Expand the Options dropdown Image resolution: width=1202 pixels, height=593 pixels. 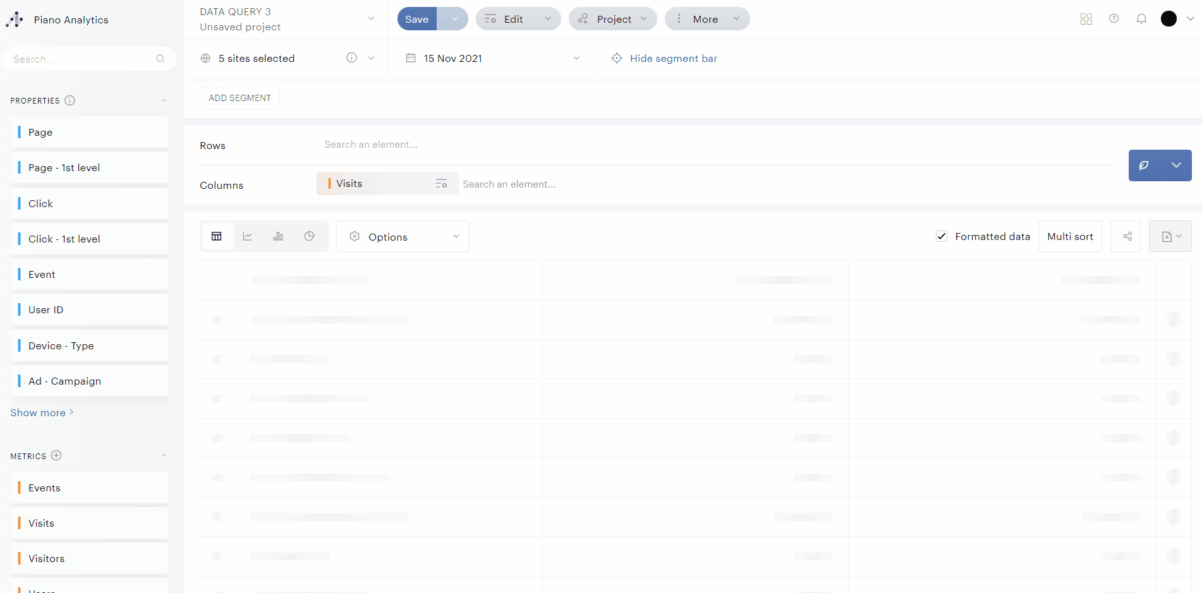(x=403, y=236)
